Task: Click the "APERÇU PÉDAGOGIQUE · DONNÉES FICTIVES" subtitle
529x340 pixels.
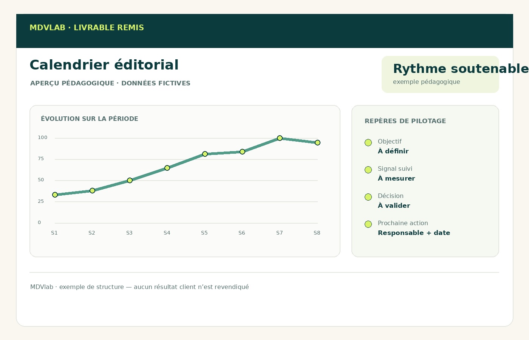Action: click(x=110, y=83)
